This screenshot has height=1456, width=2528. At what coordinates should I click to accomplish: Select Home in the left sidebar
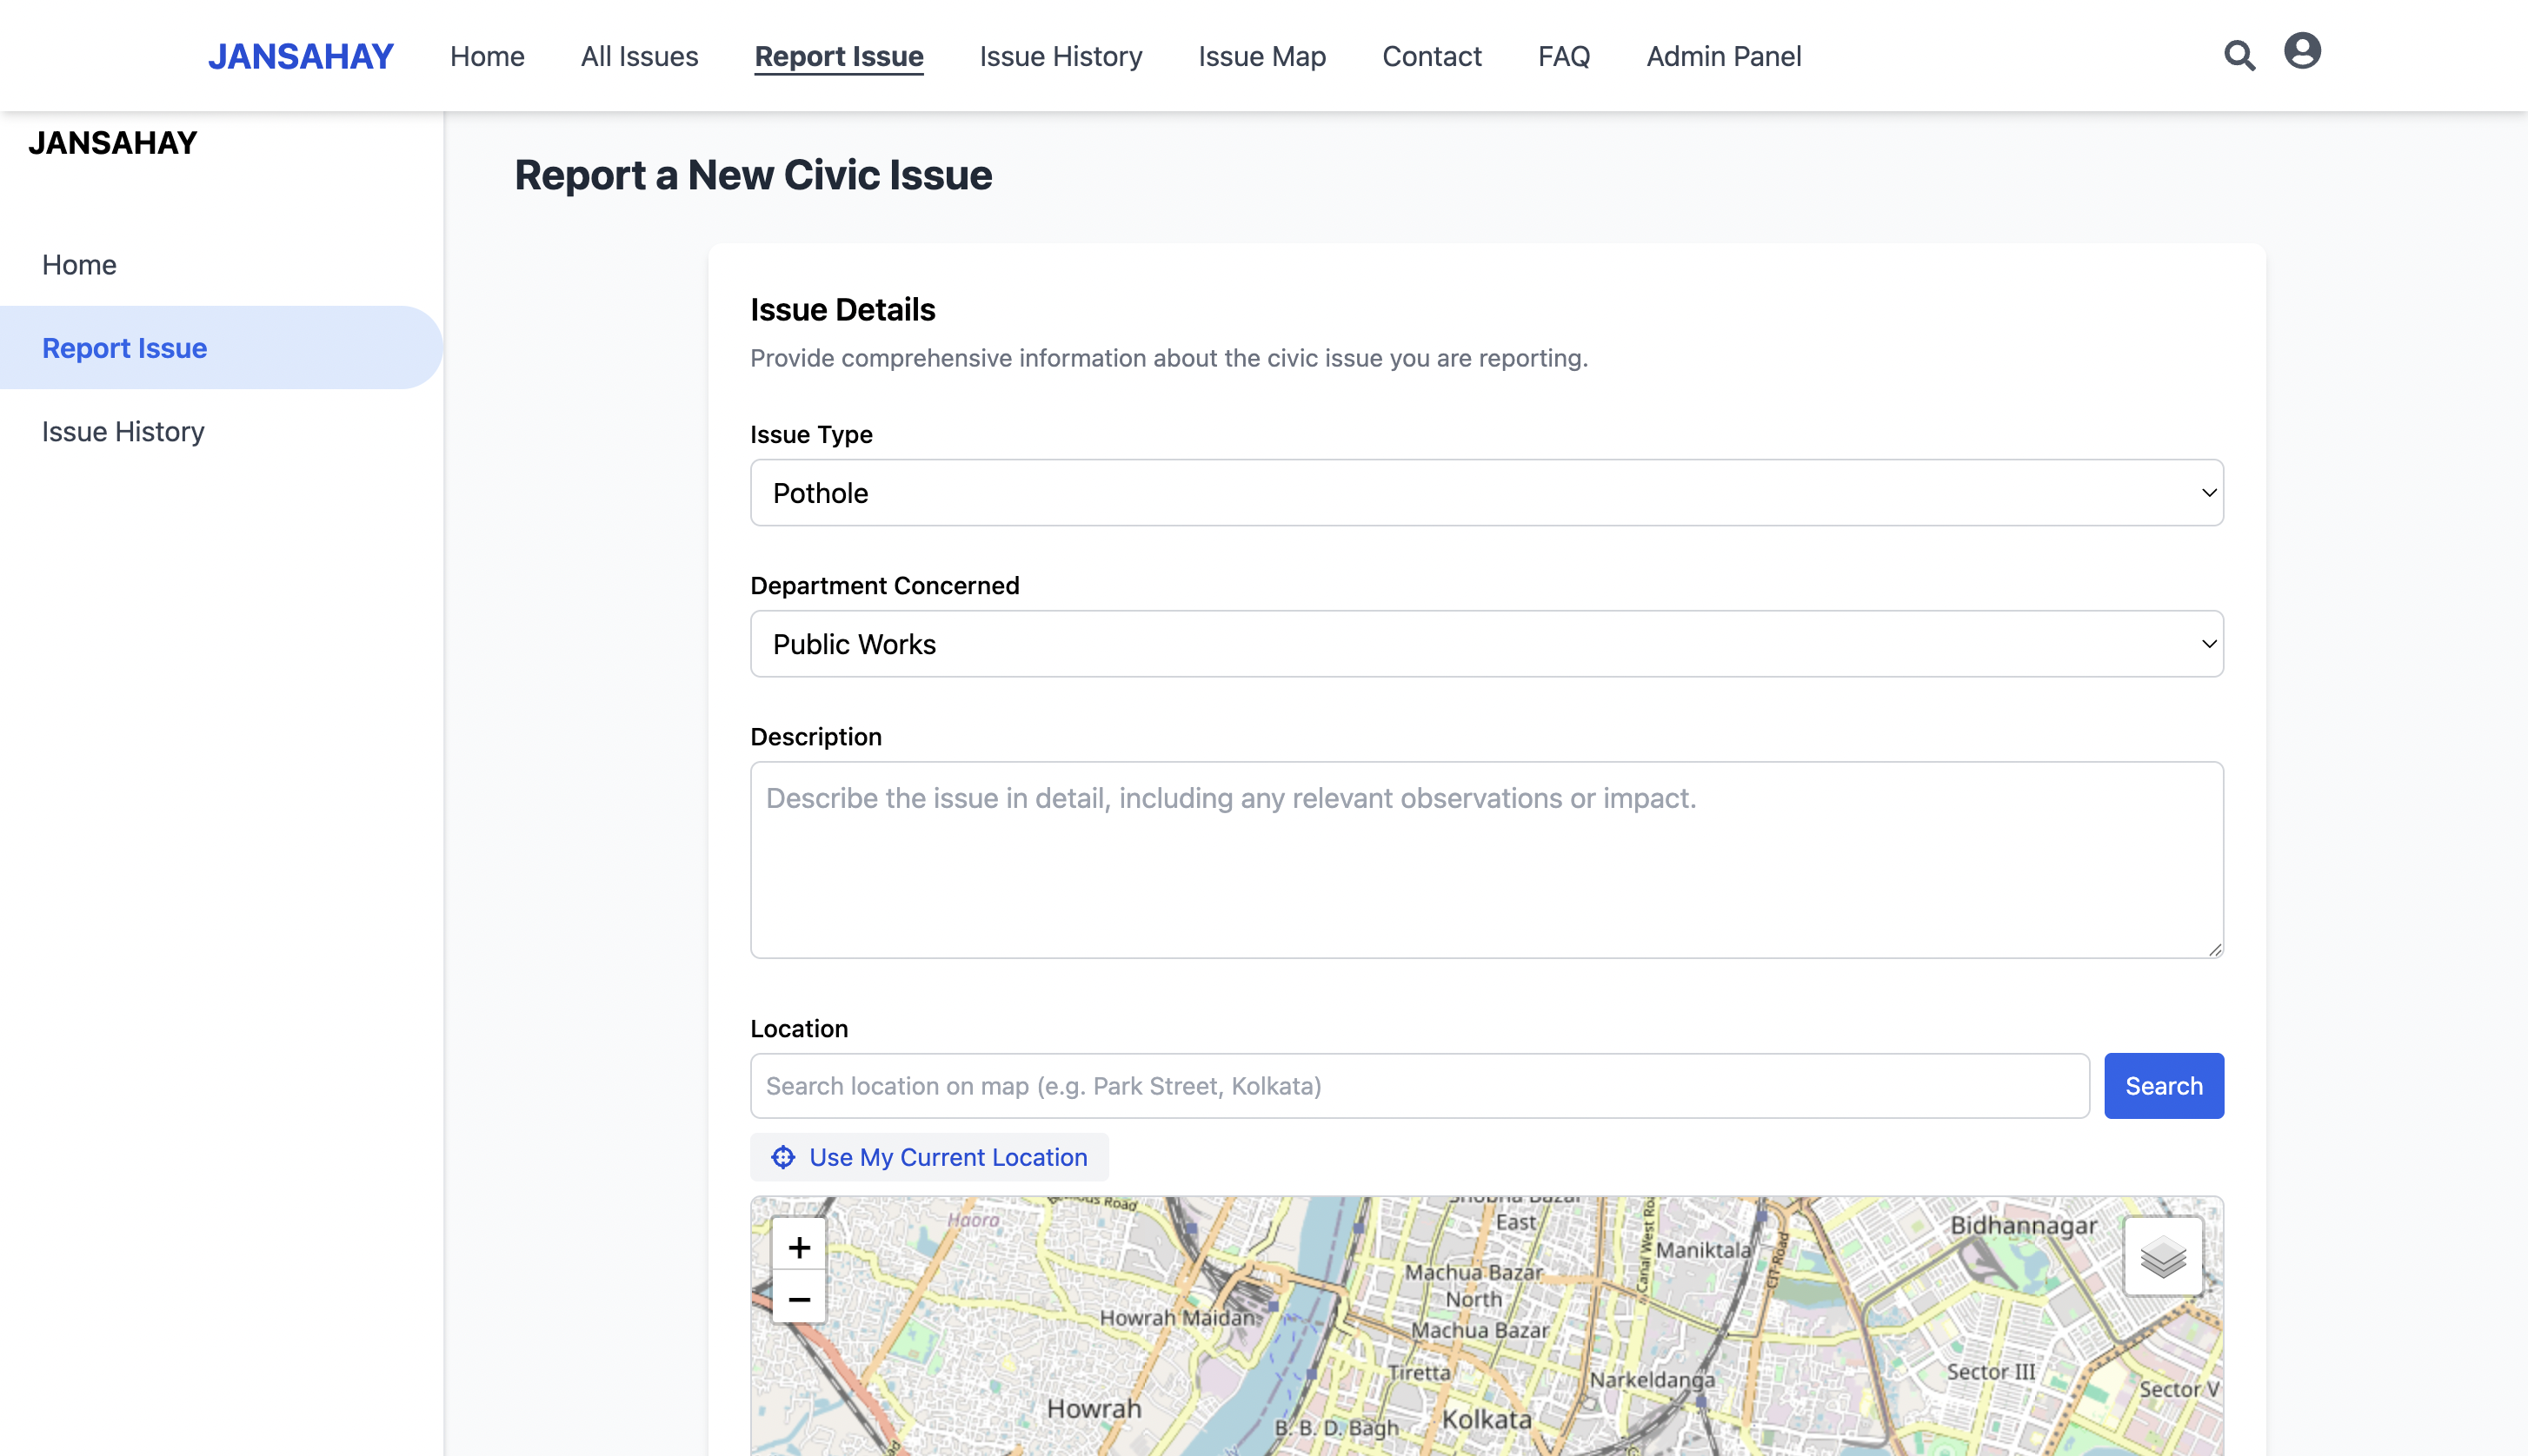79,265
